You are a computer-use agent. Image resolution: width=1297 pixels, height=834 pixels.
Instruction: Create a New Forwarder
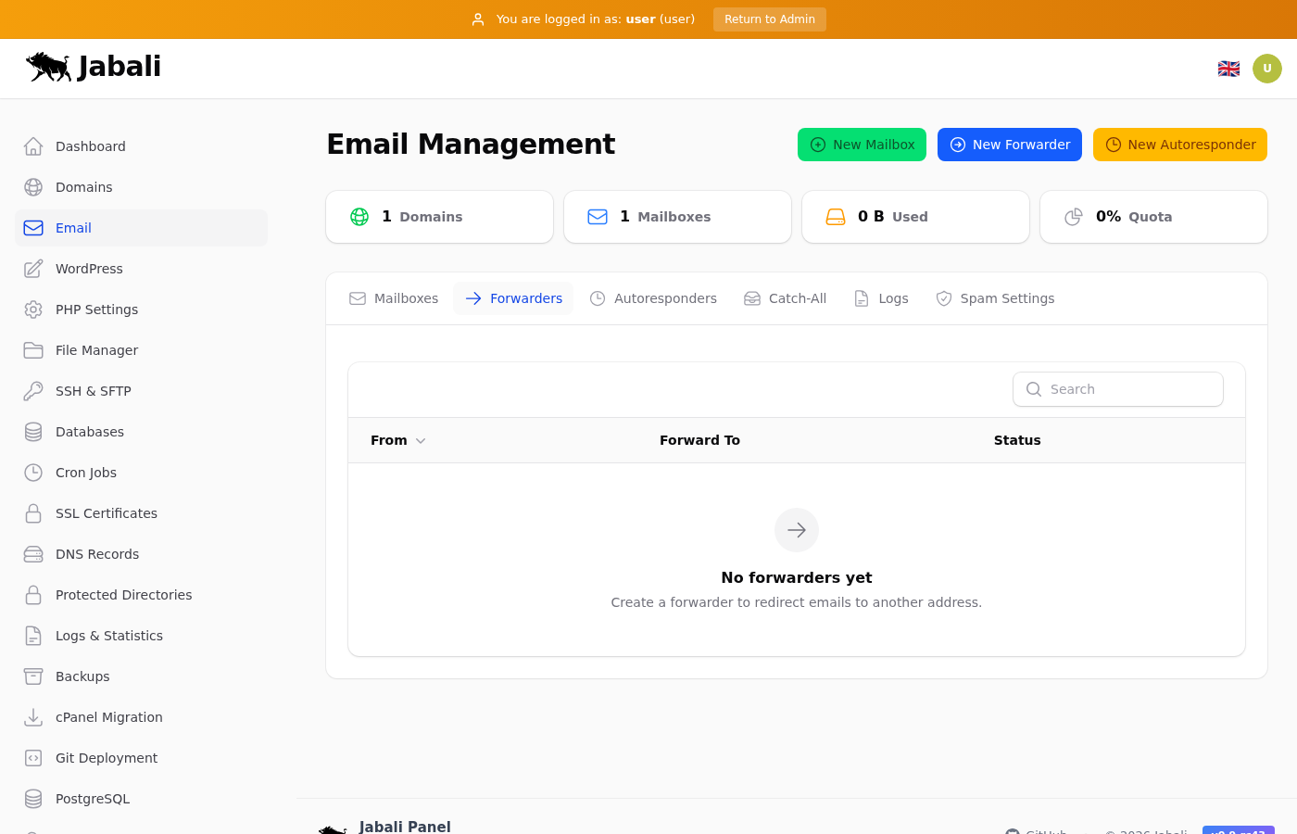[1009, 145]
